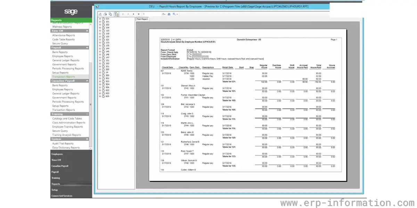Image resolution: width=417 pixels, height=208 pixels.
Task: Click the Find Text binoculars icon
Action: [169, 14]
